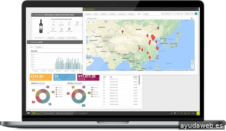Select Main tab in User Stats window
This screenshot has width=226, height=131.
(31, 47)
